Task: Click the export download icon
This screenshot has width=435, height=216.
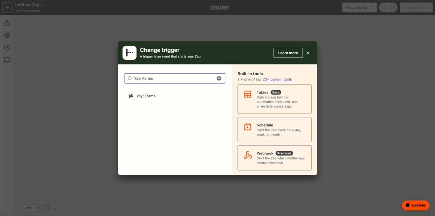Action: tap(54, 208)
